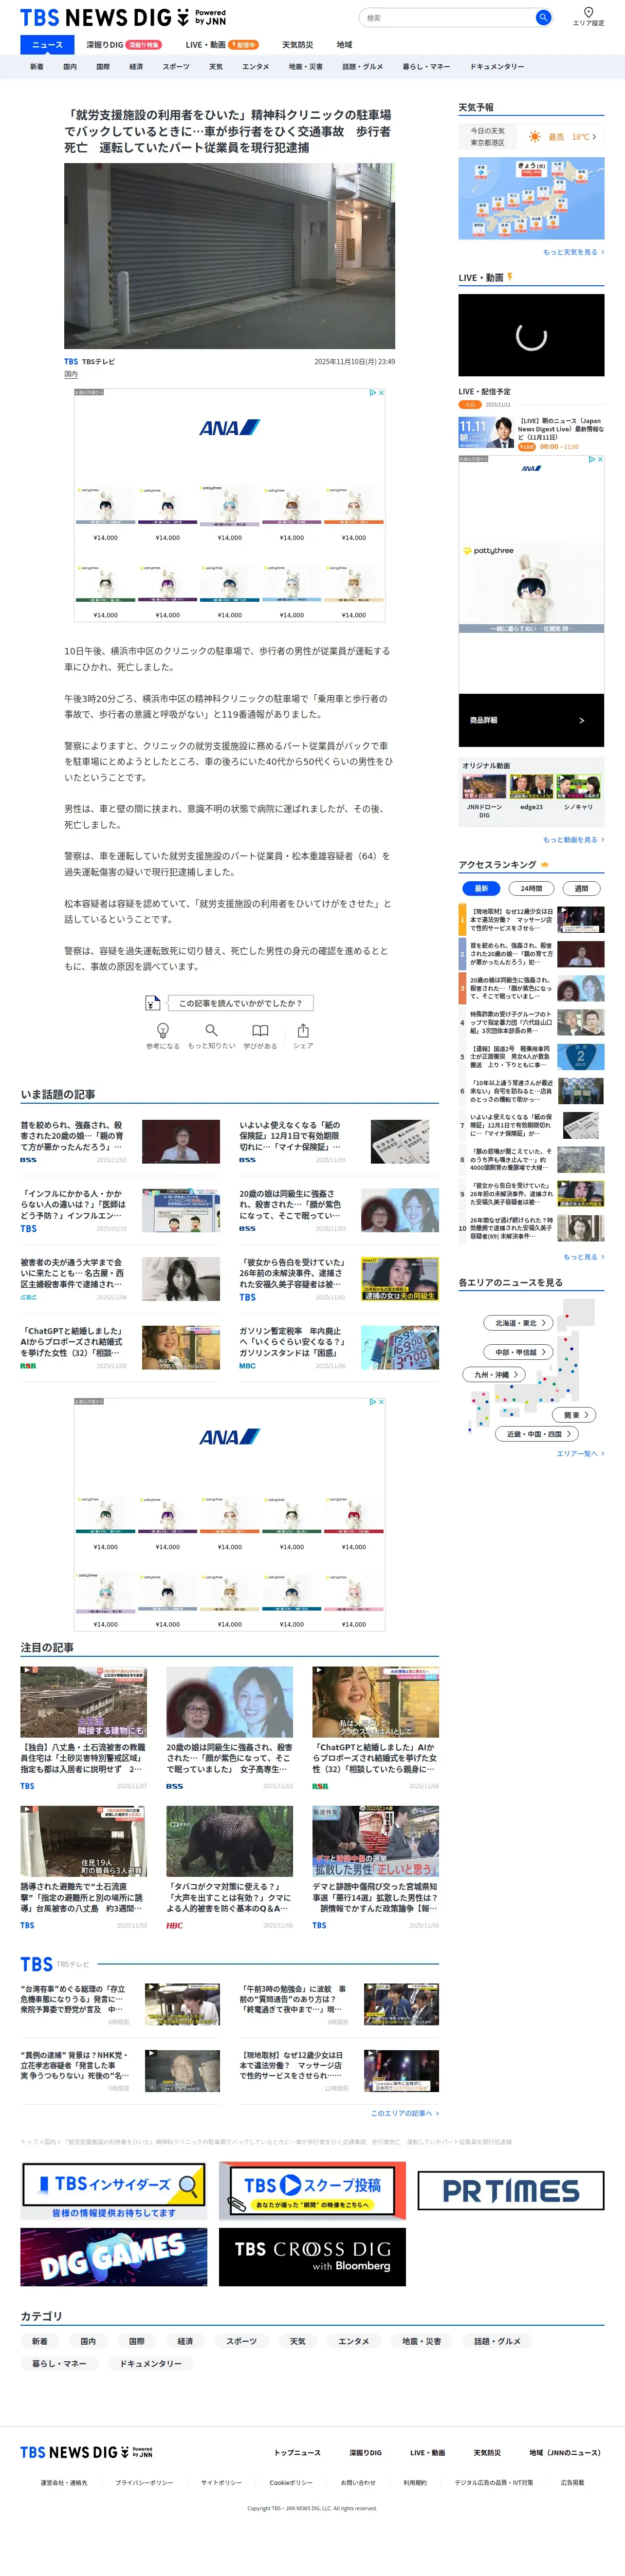Open the 地域 tab
This screenshot has height=2576, width=625.
[344, 44]
